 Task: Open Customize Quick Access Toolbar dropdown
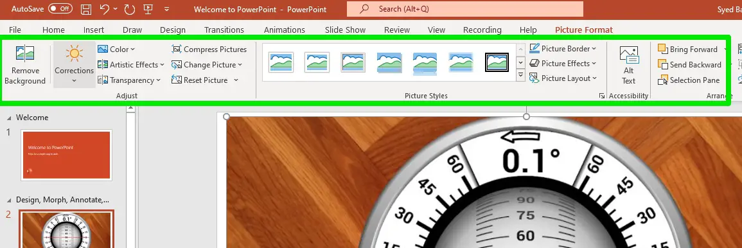[x=166, y=9]
